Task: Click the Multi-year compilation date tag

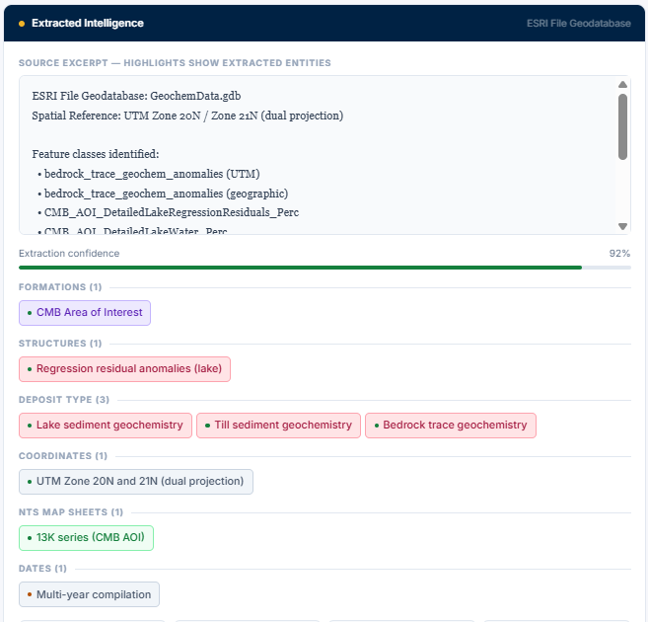Action: pos(89,594)
